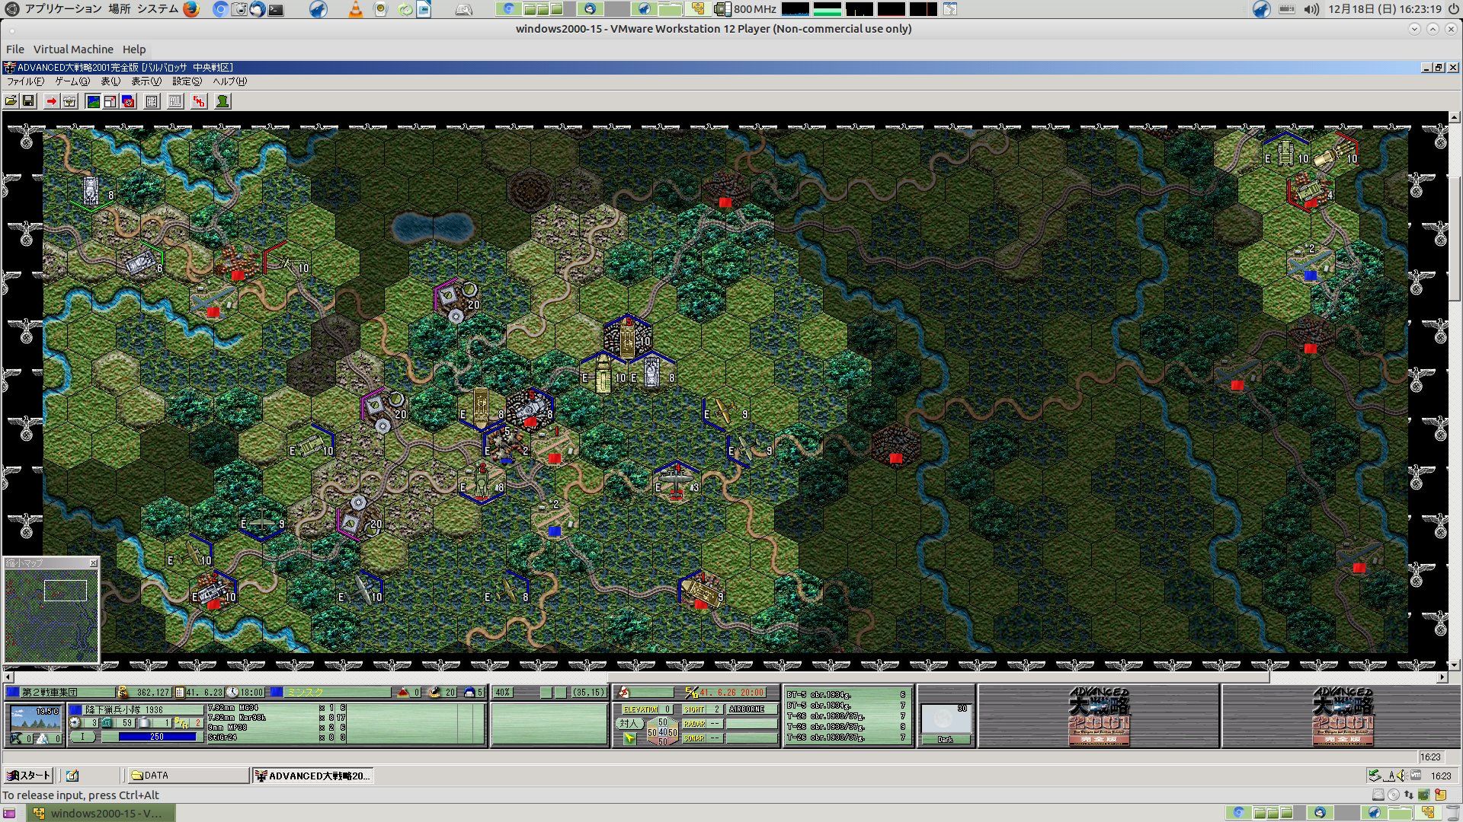Launch VLC from the top panel cone icon
The image size is (1463, 822).
click(x=355, y=9)
